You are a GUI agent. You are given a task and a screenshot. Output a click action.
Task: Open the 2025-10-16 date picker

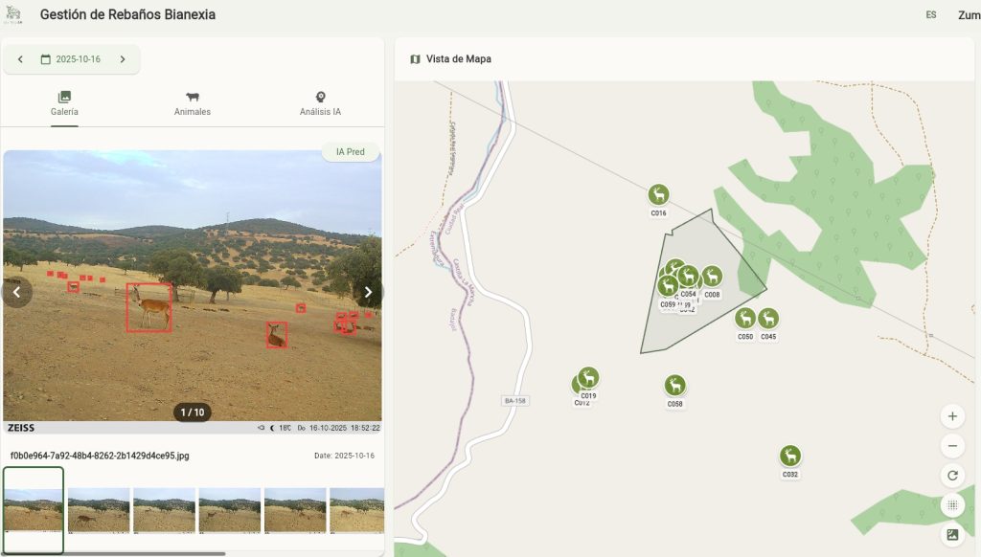point(71,59)
